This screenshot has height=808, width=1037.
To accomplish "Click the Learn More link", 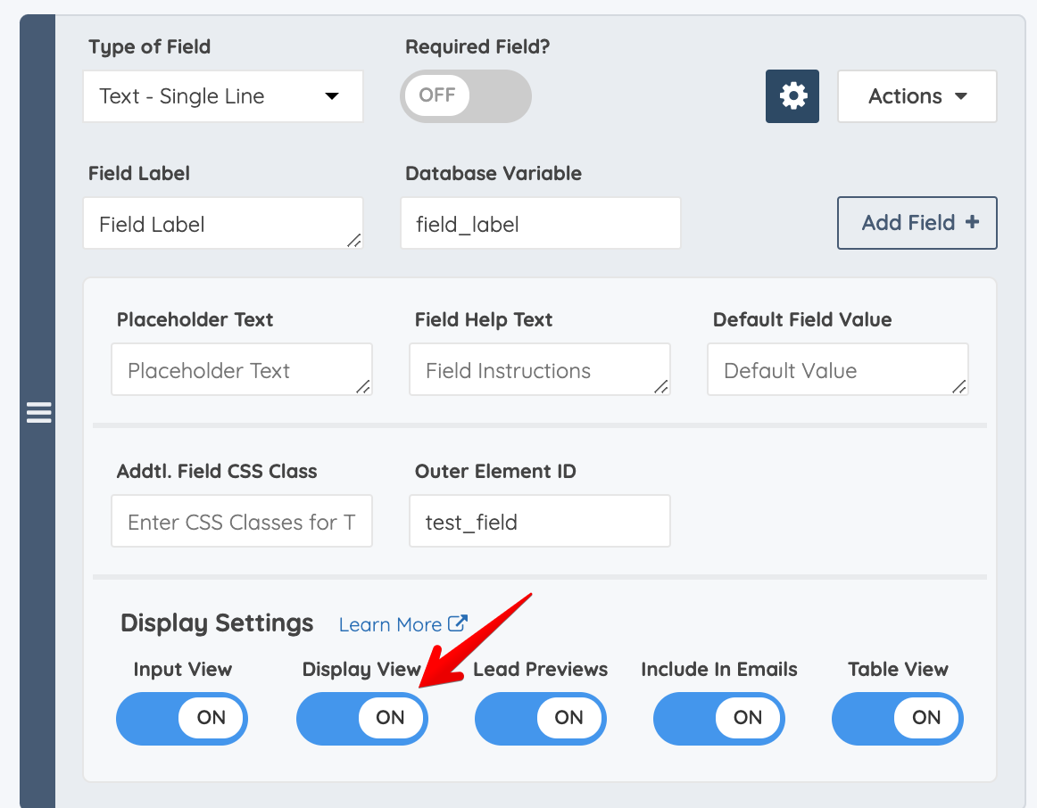I will (389, 624).
